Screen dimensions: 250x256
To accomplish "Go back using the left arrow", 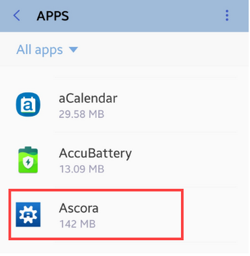I will coord(17,16).
